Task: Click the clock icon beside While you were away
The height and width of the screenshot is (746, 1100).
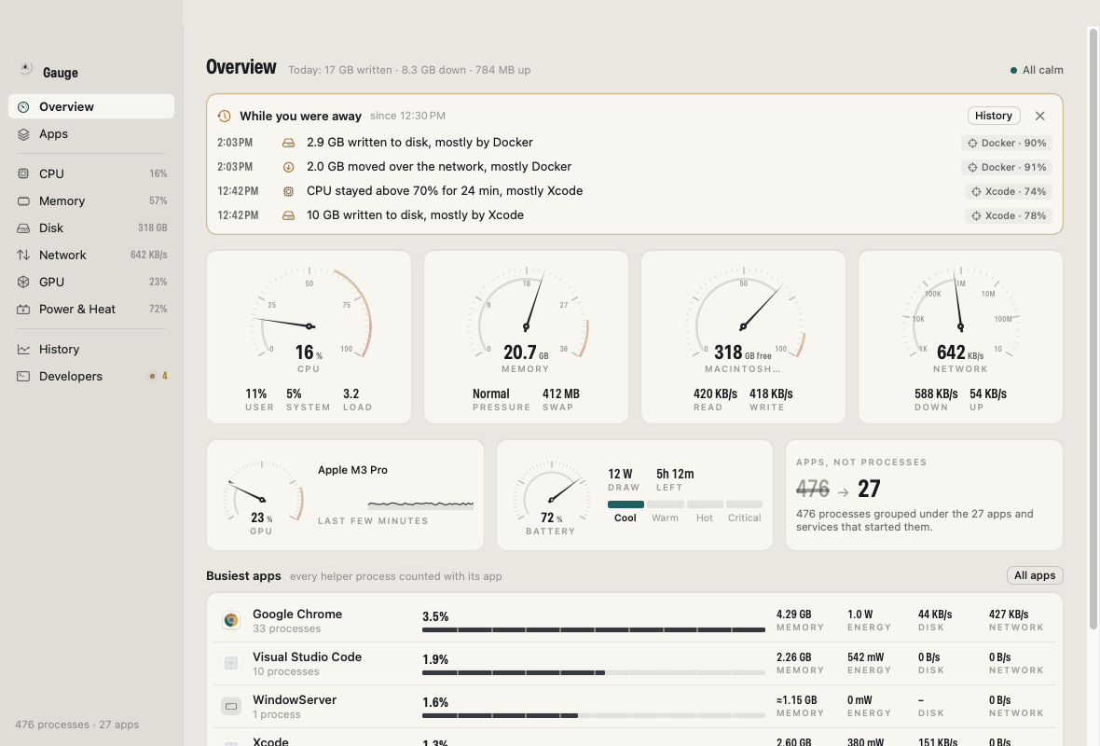Action: (x=224, y=116)
